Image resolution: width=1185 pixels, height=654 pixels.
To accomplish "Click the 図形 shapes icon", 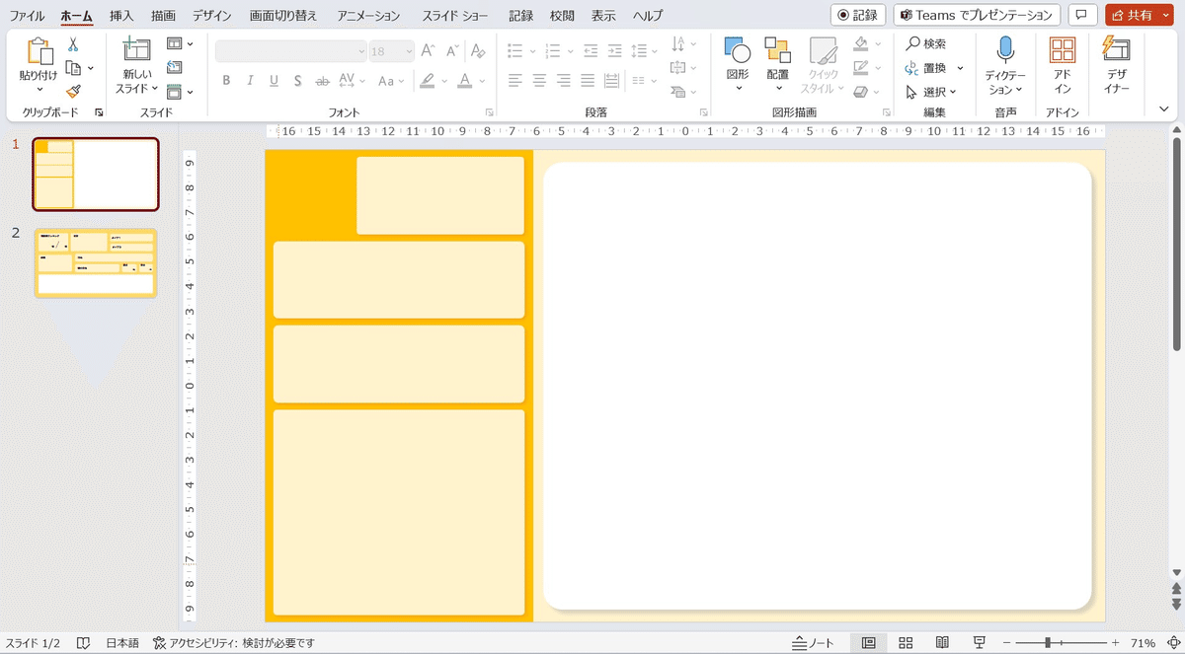I will pos(738,51).
